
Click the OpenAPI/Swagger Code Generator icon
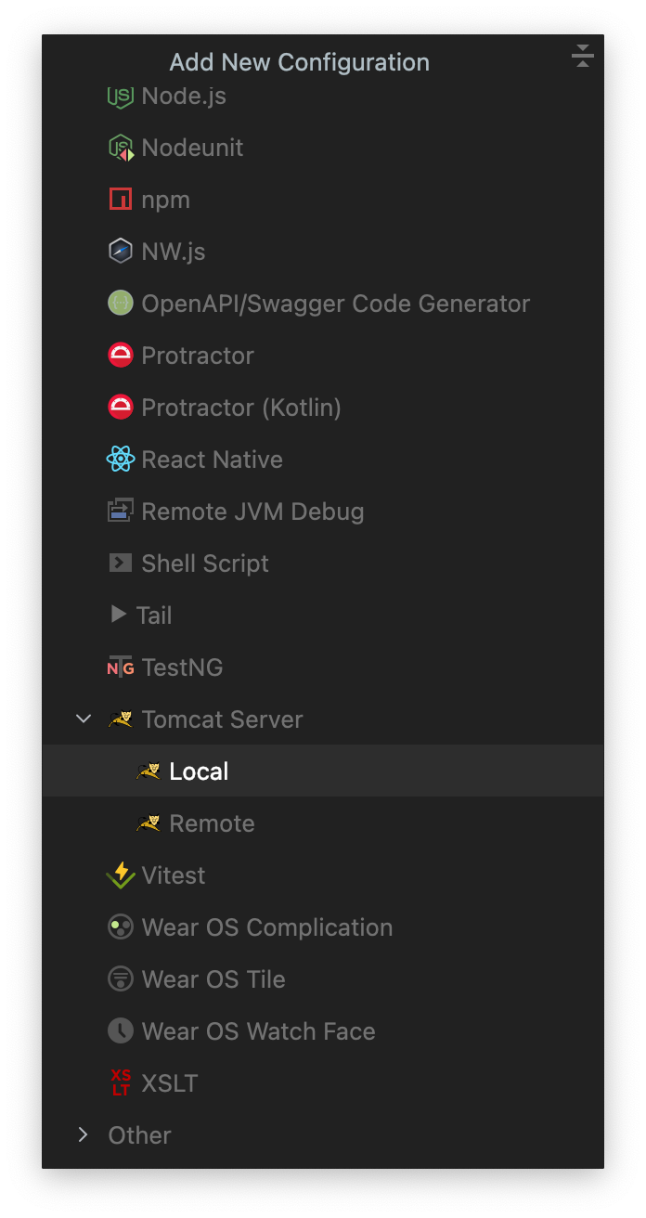click(x=121, y=304)
